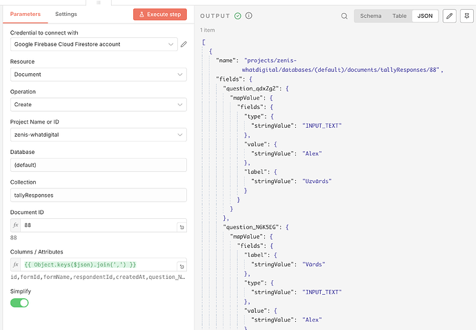
Task: Click the green execution success checkmark
Action: pos(238,16)
